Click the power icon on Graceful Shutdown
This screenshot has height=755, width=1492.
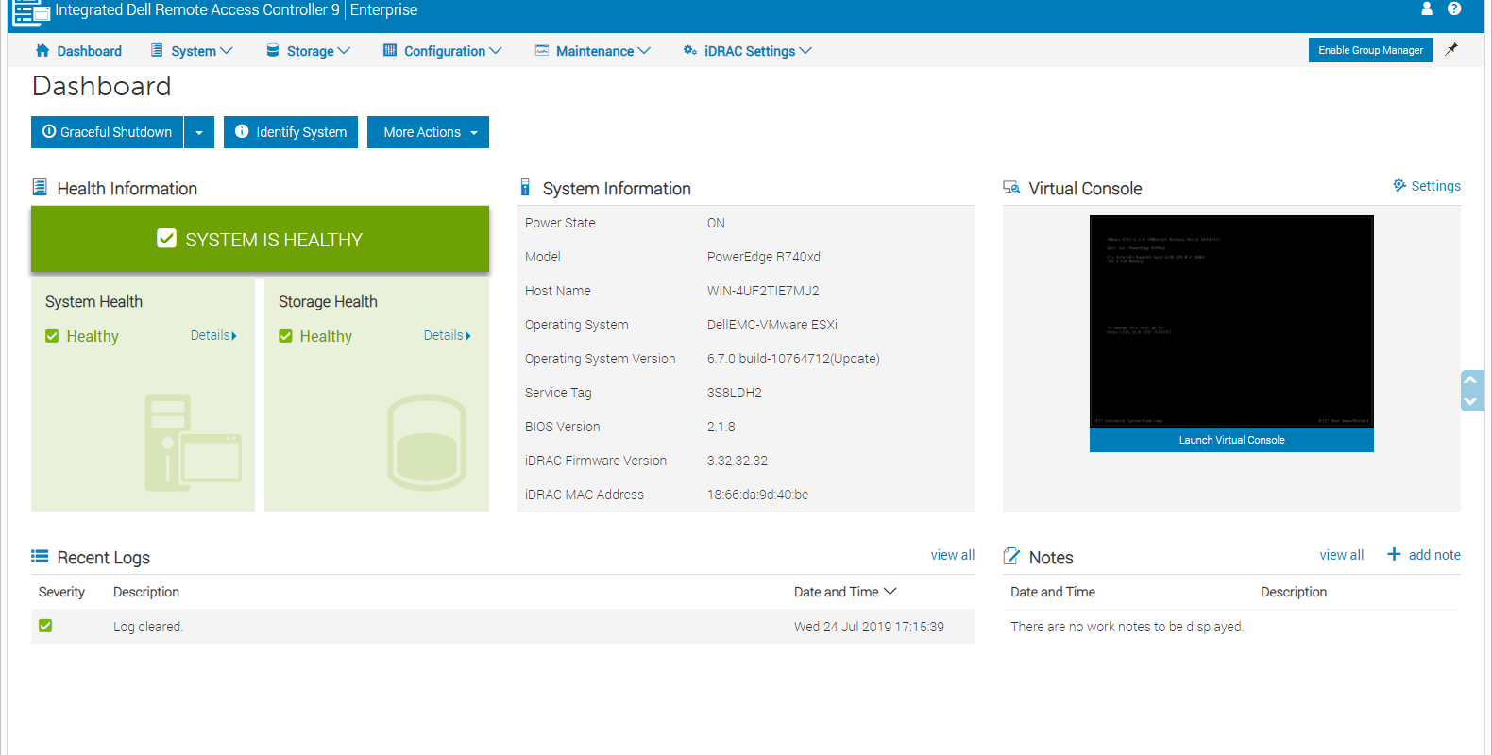point(49,131)
